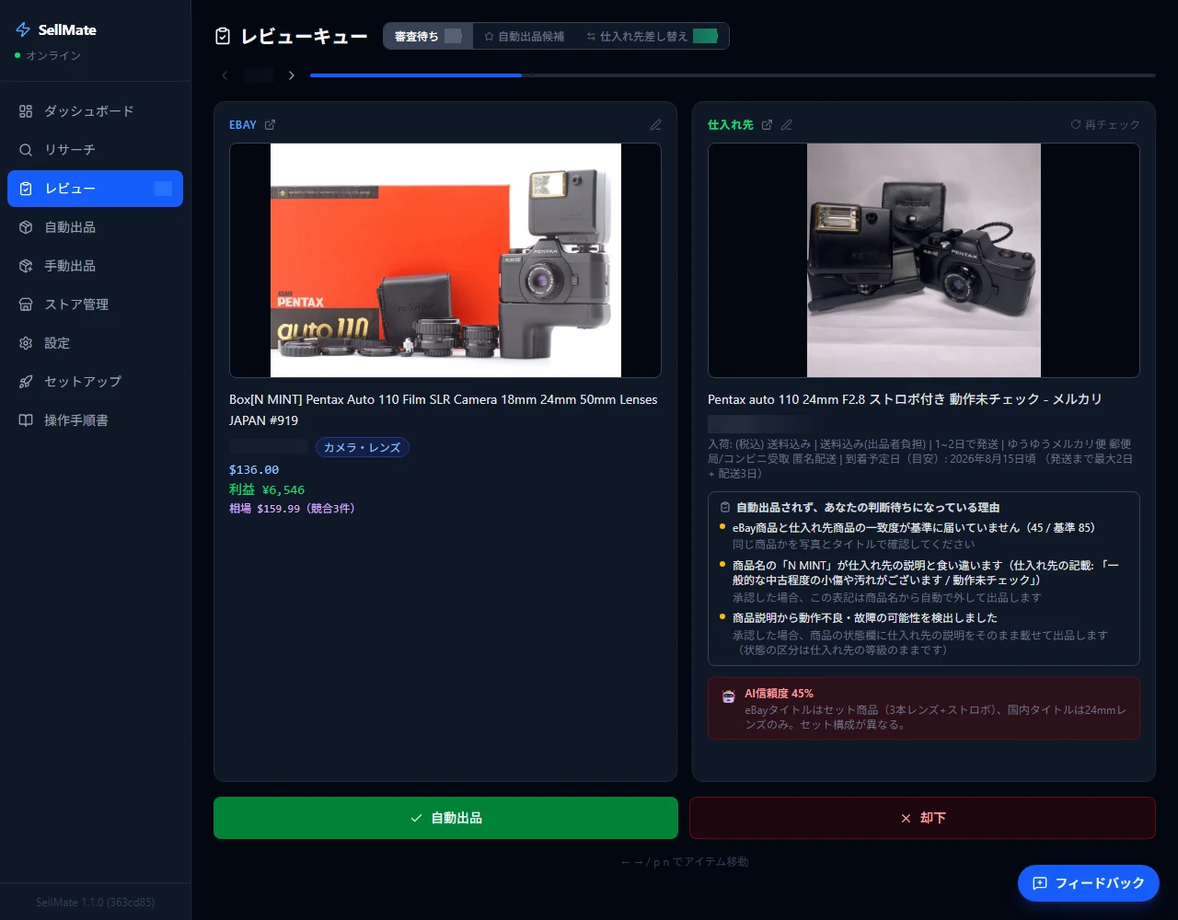The image size is (1178, 920).
Task: Click the SellMate 1.1.0 version text
Action: tap(95, 903)
